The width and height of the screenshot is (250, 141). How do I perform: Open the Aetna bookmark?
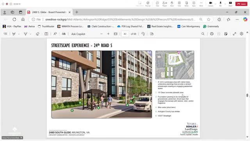pyautogui.click(x=29, y=26)
